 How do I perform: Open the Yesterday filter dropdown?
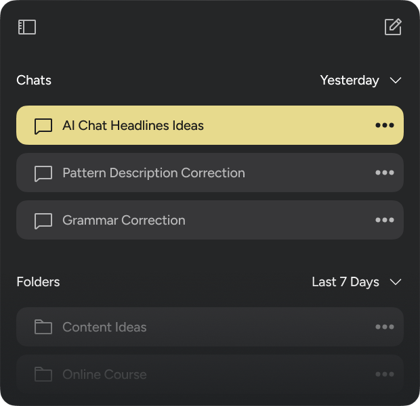coord(350,81)
